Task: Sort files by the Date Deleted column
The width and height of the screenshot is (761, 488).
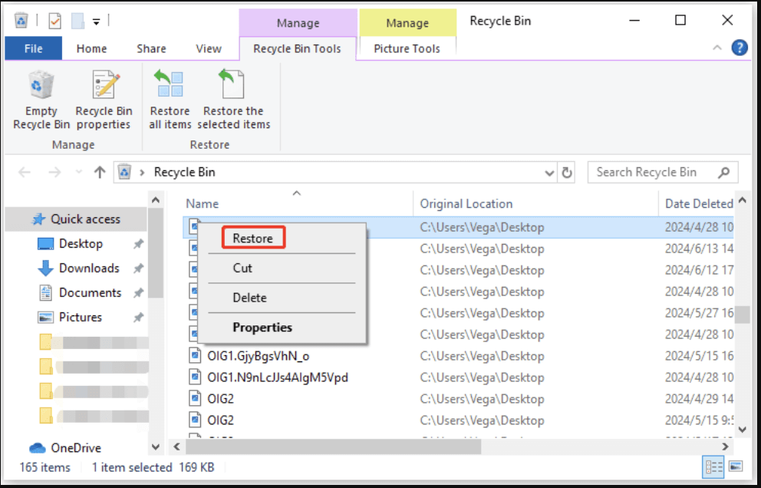Action: click(697, 203)
